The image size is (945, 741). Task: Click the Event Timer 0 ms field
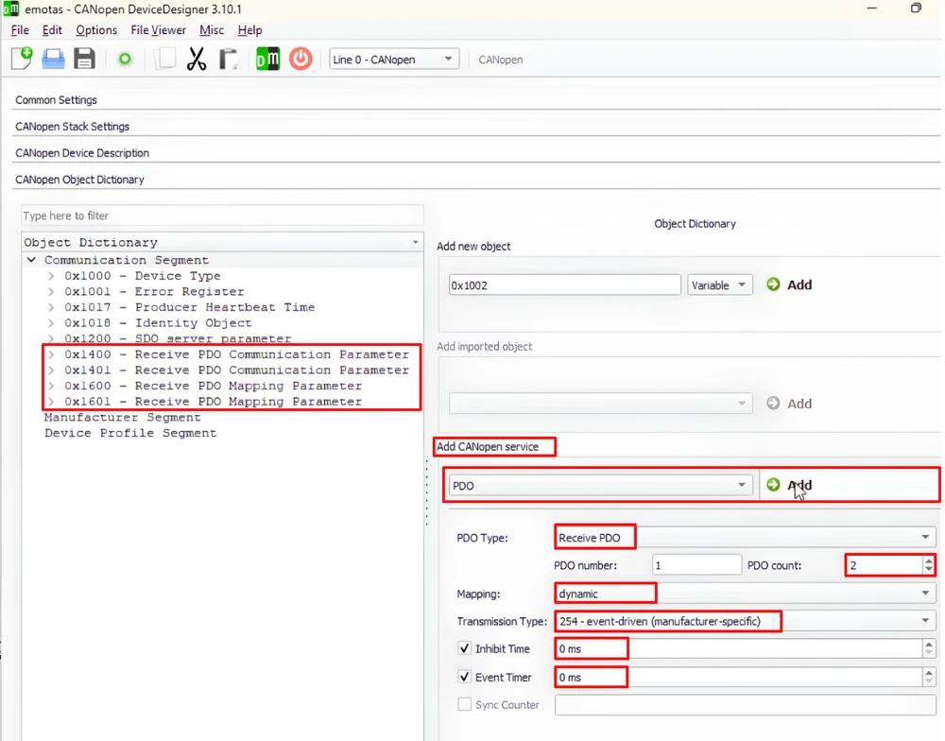[x=739, y=677]
